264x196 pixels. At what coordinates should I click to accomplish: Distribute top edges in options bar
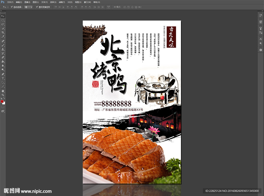click(x=82, y=7)
